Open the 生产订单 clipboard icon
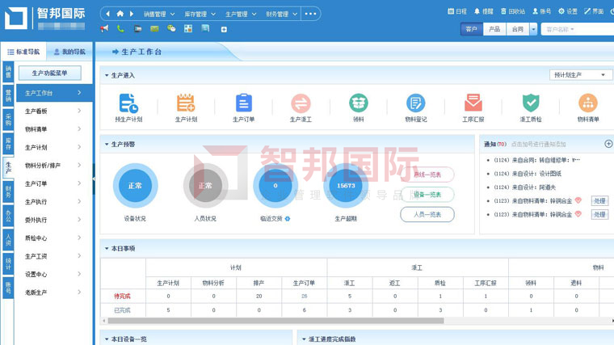 tap(243, 103)
